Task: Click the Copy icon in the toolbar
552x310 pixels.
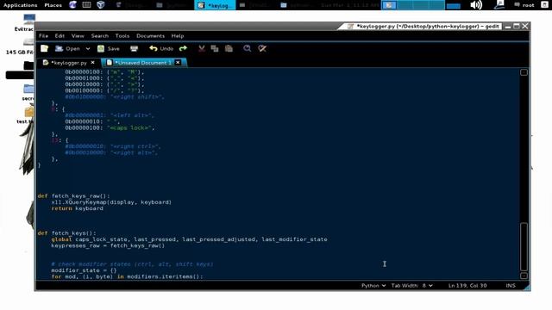Action: [x=215, y=48]
